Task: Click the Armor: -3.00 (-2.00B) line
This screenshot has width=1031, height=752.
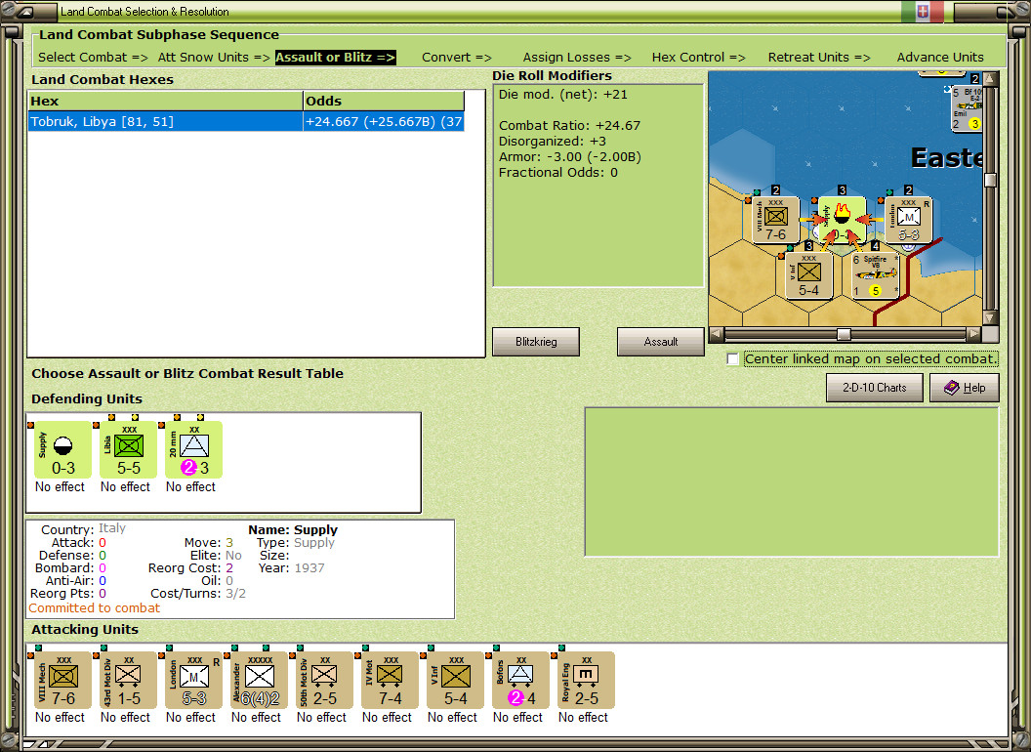Action: (x=569, y=157)
